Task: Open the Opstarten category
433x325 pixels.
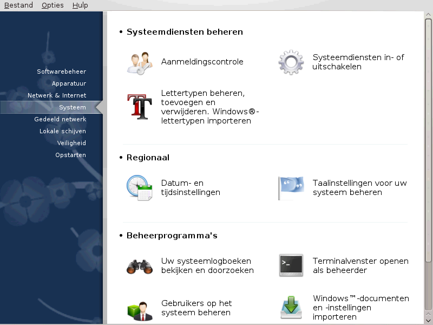Action: point(71,155)
